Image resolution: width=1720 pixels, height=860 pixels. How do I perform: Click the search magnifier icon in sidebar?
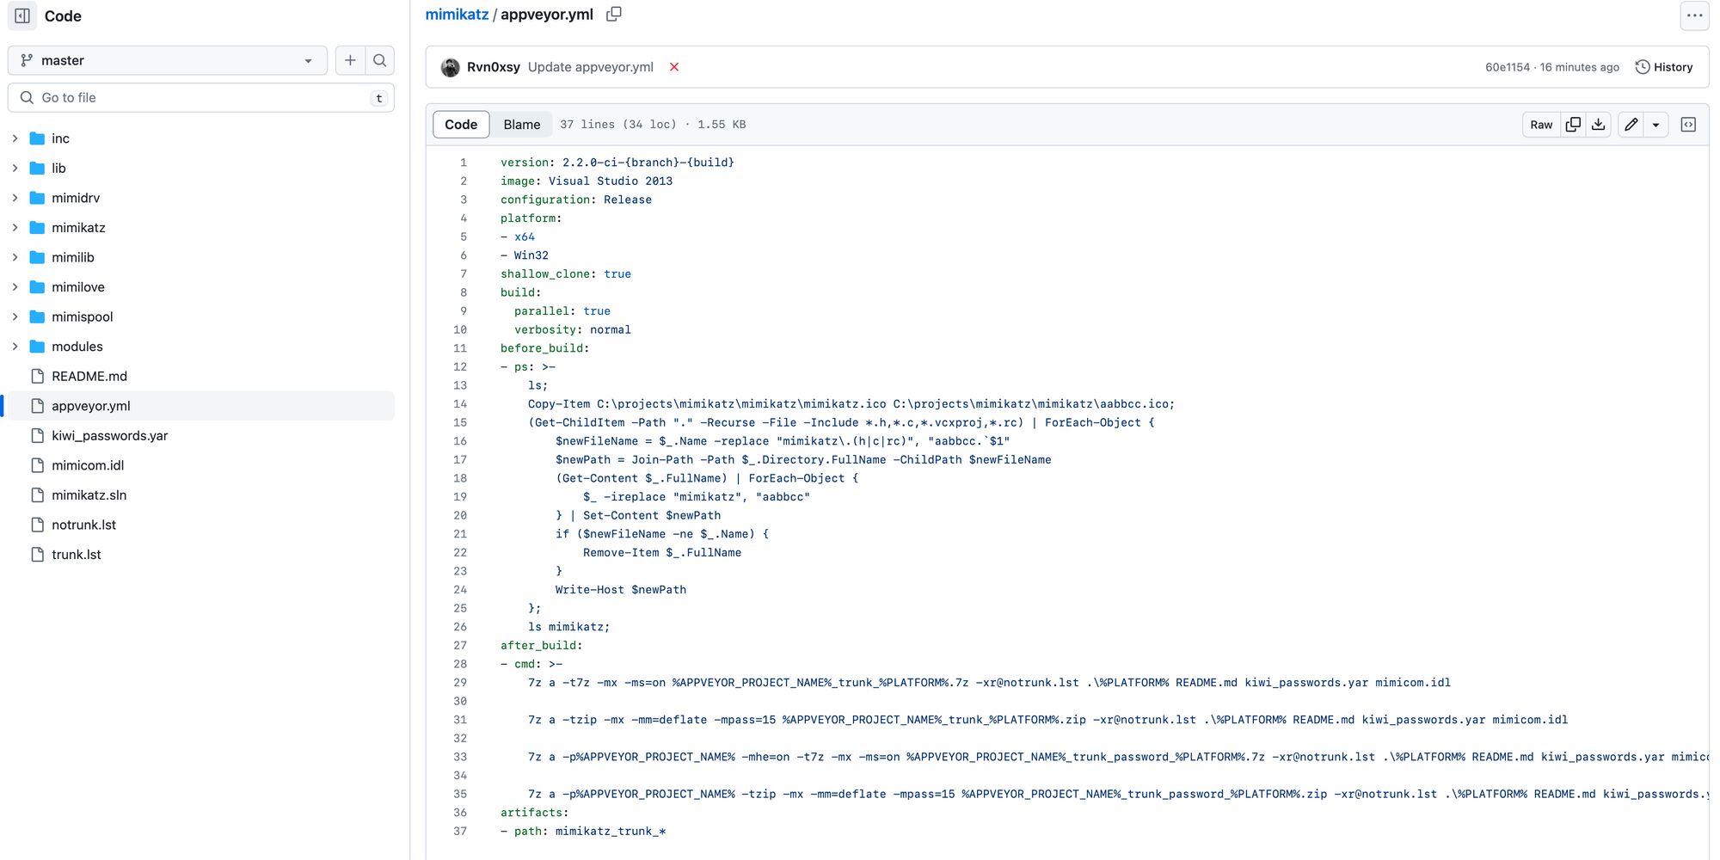click(379, 60)
